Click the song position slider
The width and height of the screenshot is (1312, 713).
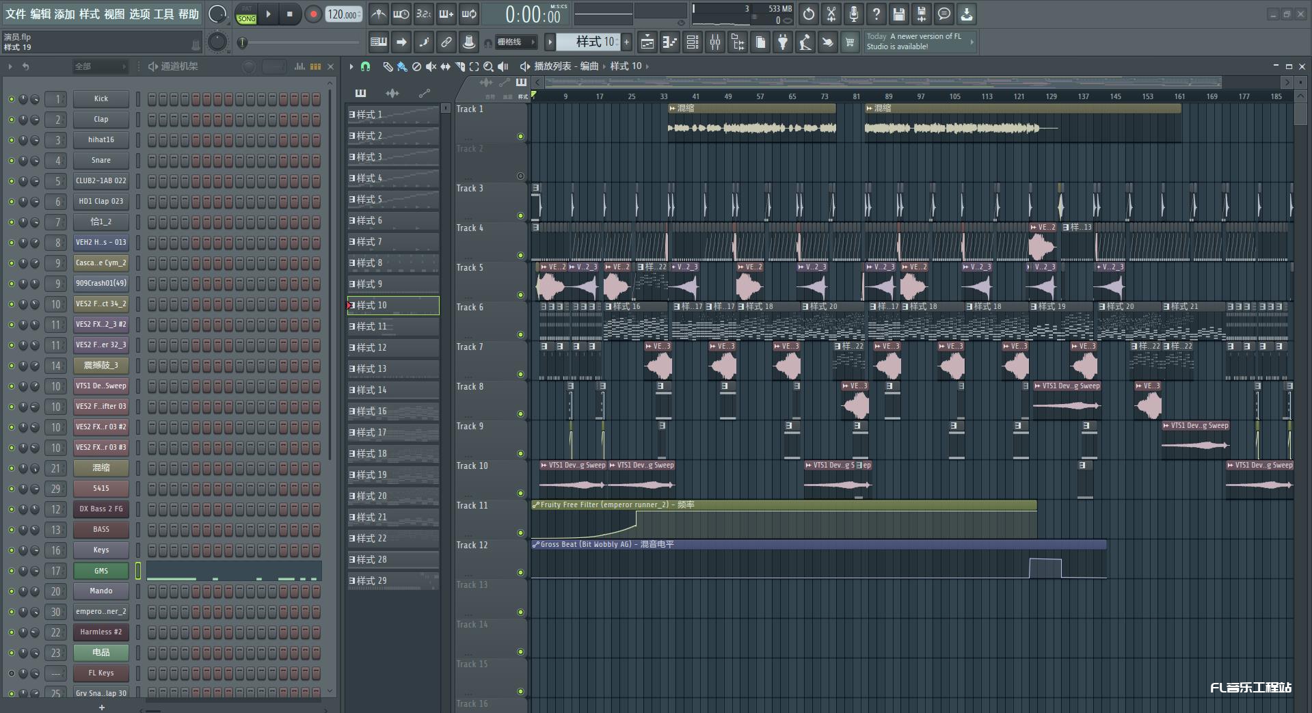click(x=299, y=42)
